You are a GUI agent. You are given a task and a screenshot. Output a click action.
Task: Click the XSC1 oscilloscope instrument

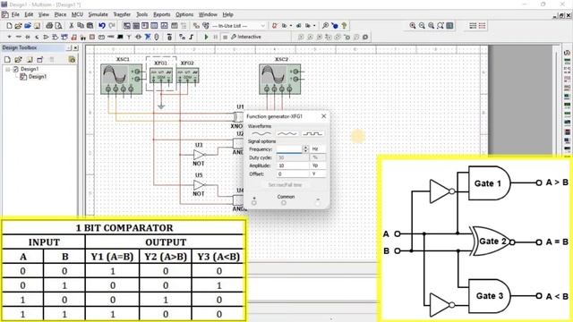pos(122,80)
